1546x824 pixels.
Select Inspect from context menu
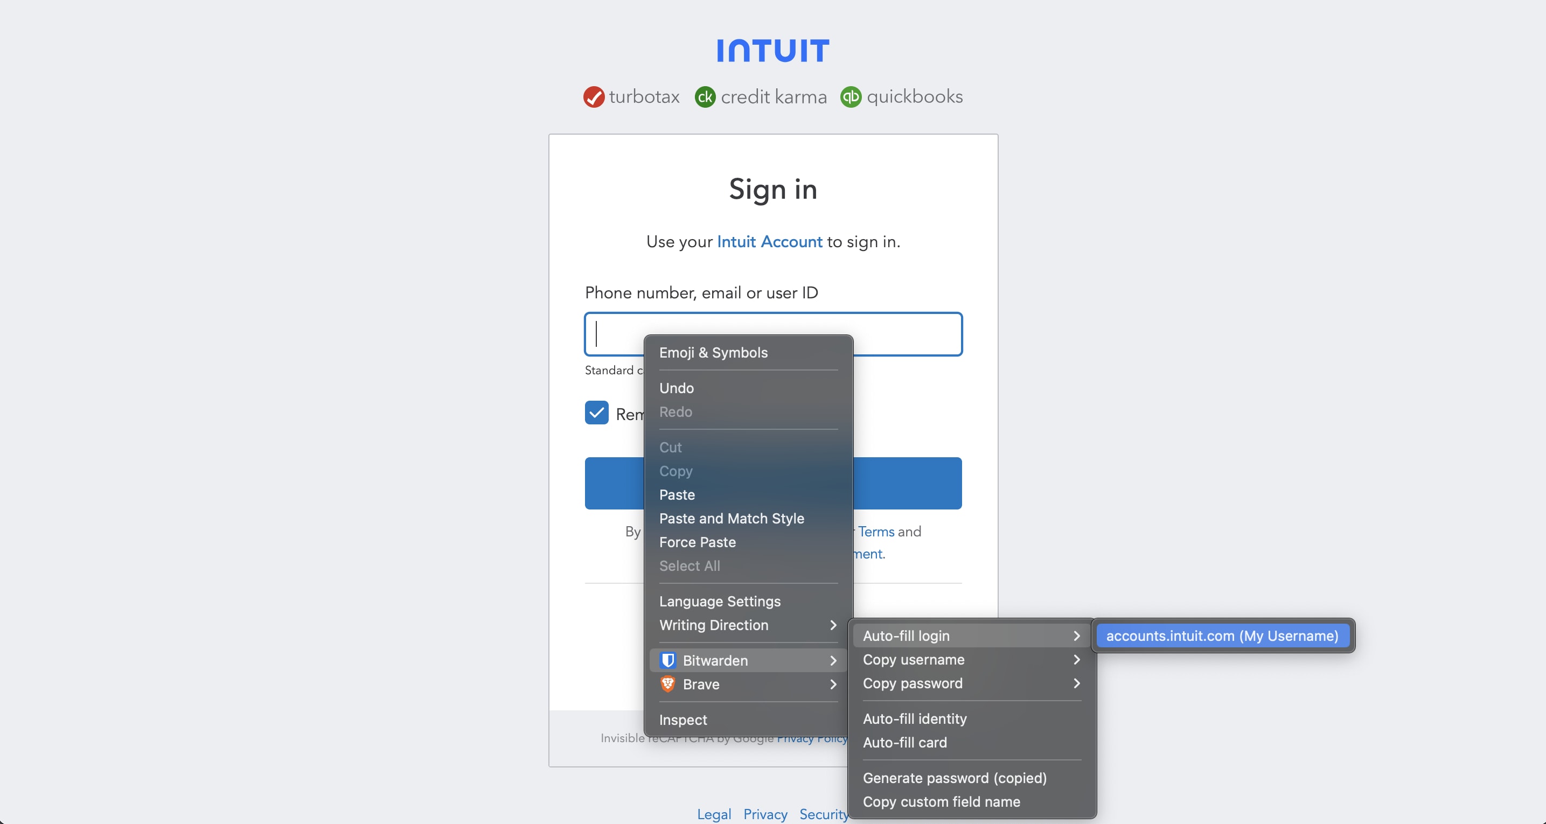pos(682,718)
